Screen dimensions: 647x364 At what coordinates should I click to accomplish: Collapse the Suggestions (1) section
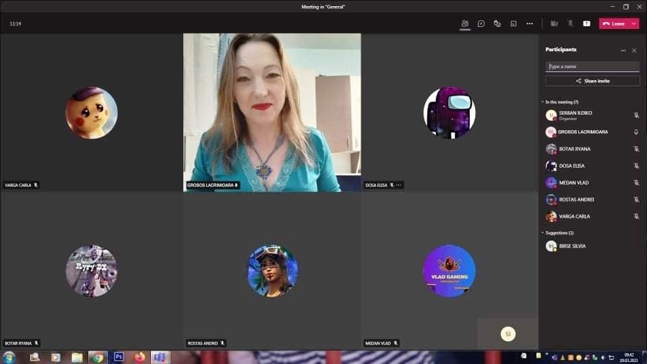(x=543, y=233)
